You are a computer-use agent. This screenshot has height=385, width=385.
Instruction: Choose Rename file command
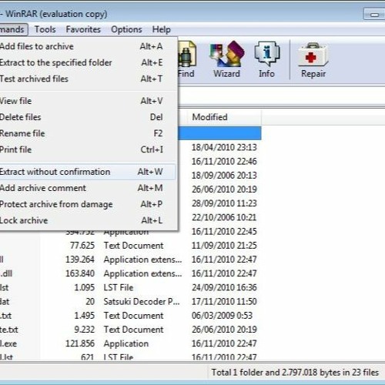tap(87, 133)
